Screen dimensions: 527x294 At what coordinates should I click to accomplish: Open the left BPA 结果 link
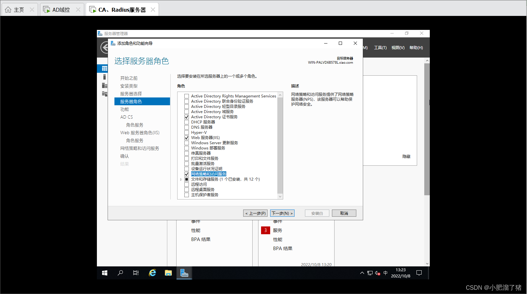pyautogui.click(x=201, y=239)
